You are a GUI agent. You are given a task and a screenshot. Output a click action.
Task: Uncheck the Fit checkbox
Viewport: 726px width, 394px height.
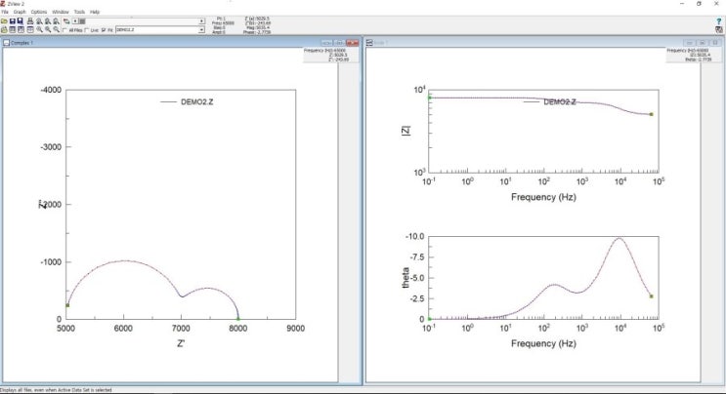(104, 30)
